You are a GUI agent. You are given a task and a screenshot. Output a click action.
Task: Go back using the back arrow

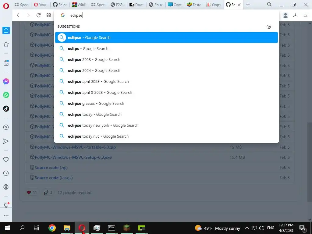[18, 15]
